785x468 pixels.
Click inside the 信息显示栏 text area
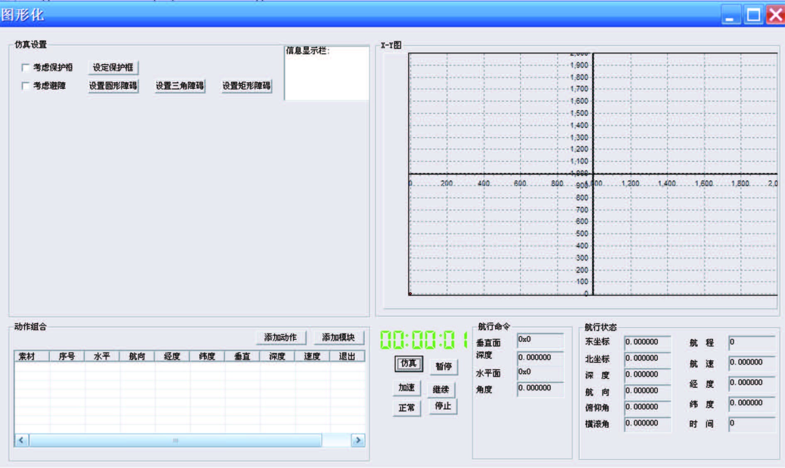point(326,77)
